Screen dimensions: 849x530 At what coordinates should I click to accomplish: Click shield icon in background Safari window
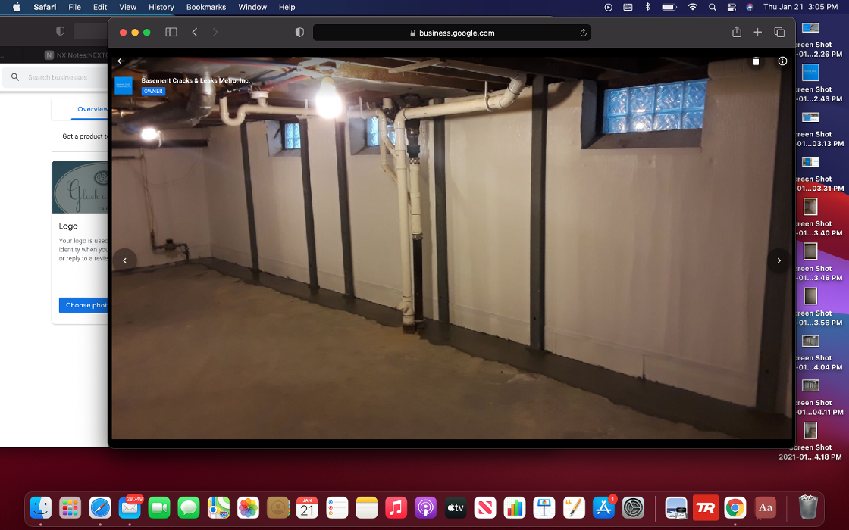[x=60, y=31]
